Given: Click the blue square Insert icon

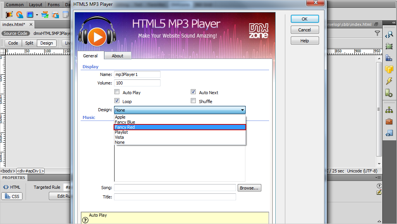Looking at the screenshot, I should [30, 15].
